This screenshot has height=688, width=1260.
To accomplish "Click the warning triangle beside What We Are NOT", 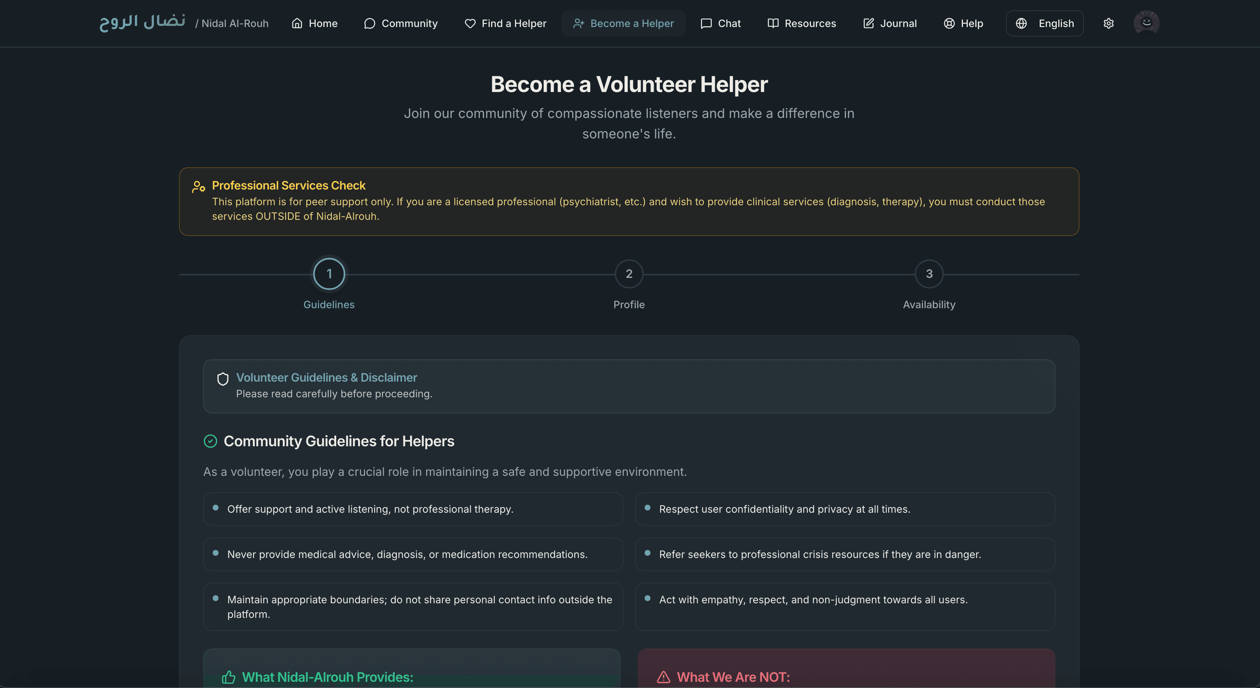I will [663, 677].
